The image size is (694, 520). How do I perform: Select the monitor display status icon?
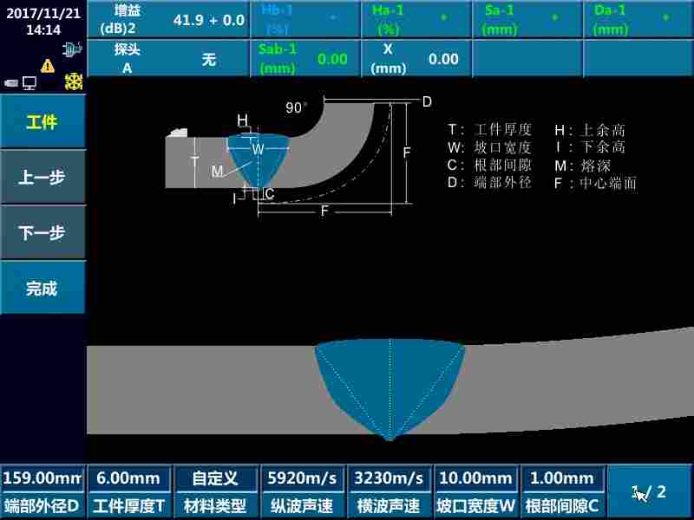coord(29,82)
